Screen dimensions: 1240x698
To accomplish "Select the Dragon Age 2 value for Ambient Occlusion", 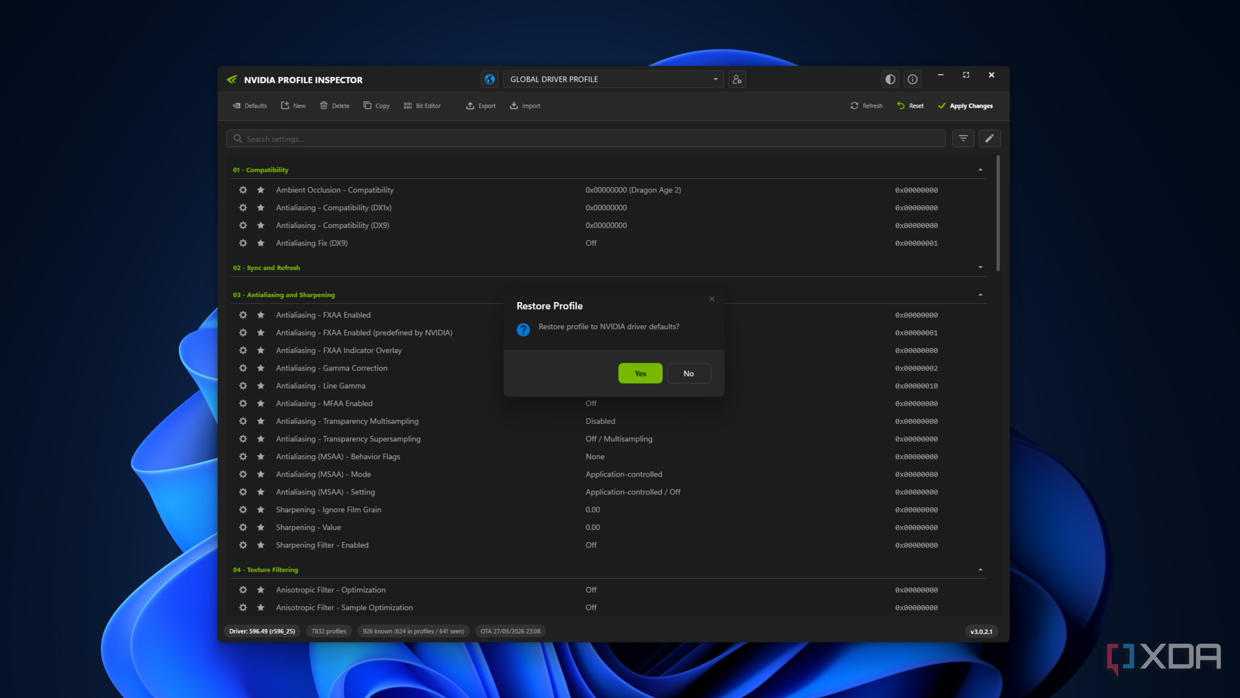I will coord(633,190).
